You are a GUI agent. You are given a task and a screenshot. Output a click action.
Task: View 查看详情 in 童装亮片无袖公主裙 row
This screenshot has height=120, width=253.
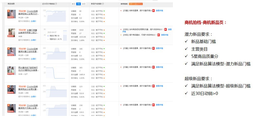pyautogui.click(x=159, y=105)
